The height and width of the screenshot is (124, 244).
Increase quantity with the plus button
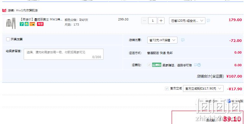161,21
